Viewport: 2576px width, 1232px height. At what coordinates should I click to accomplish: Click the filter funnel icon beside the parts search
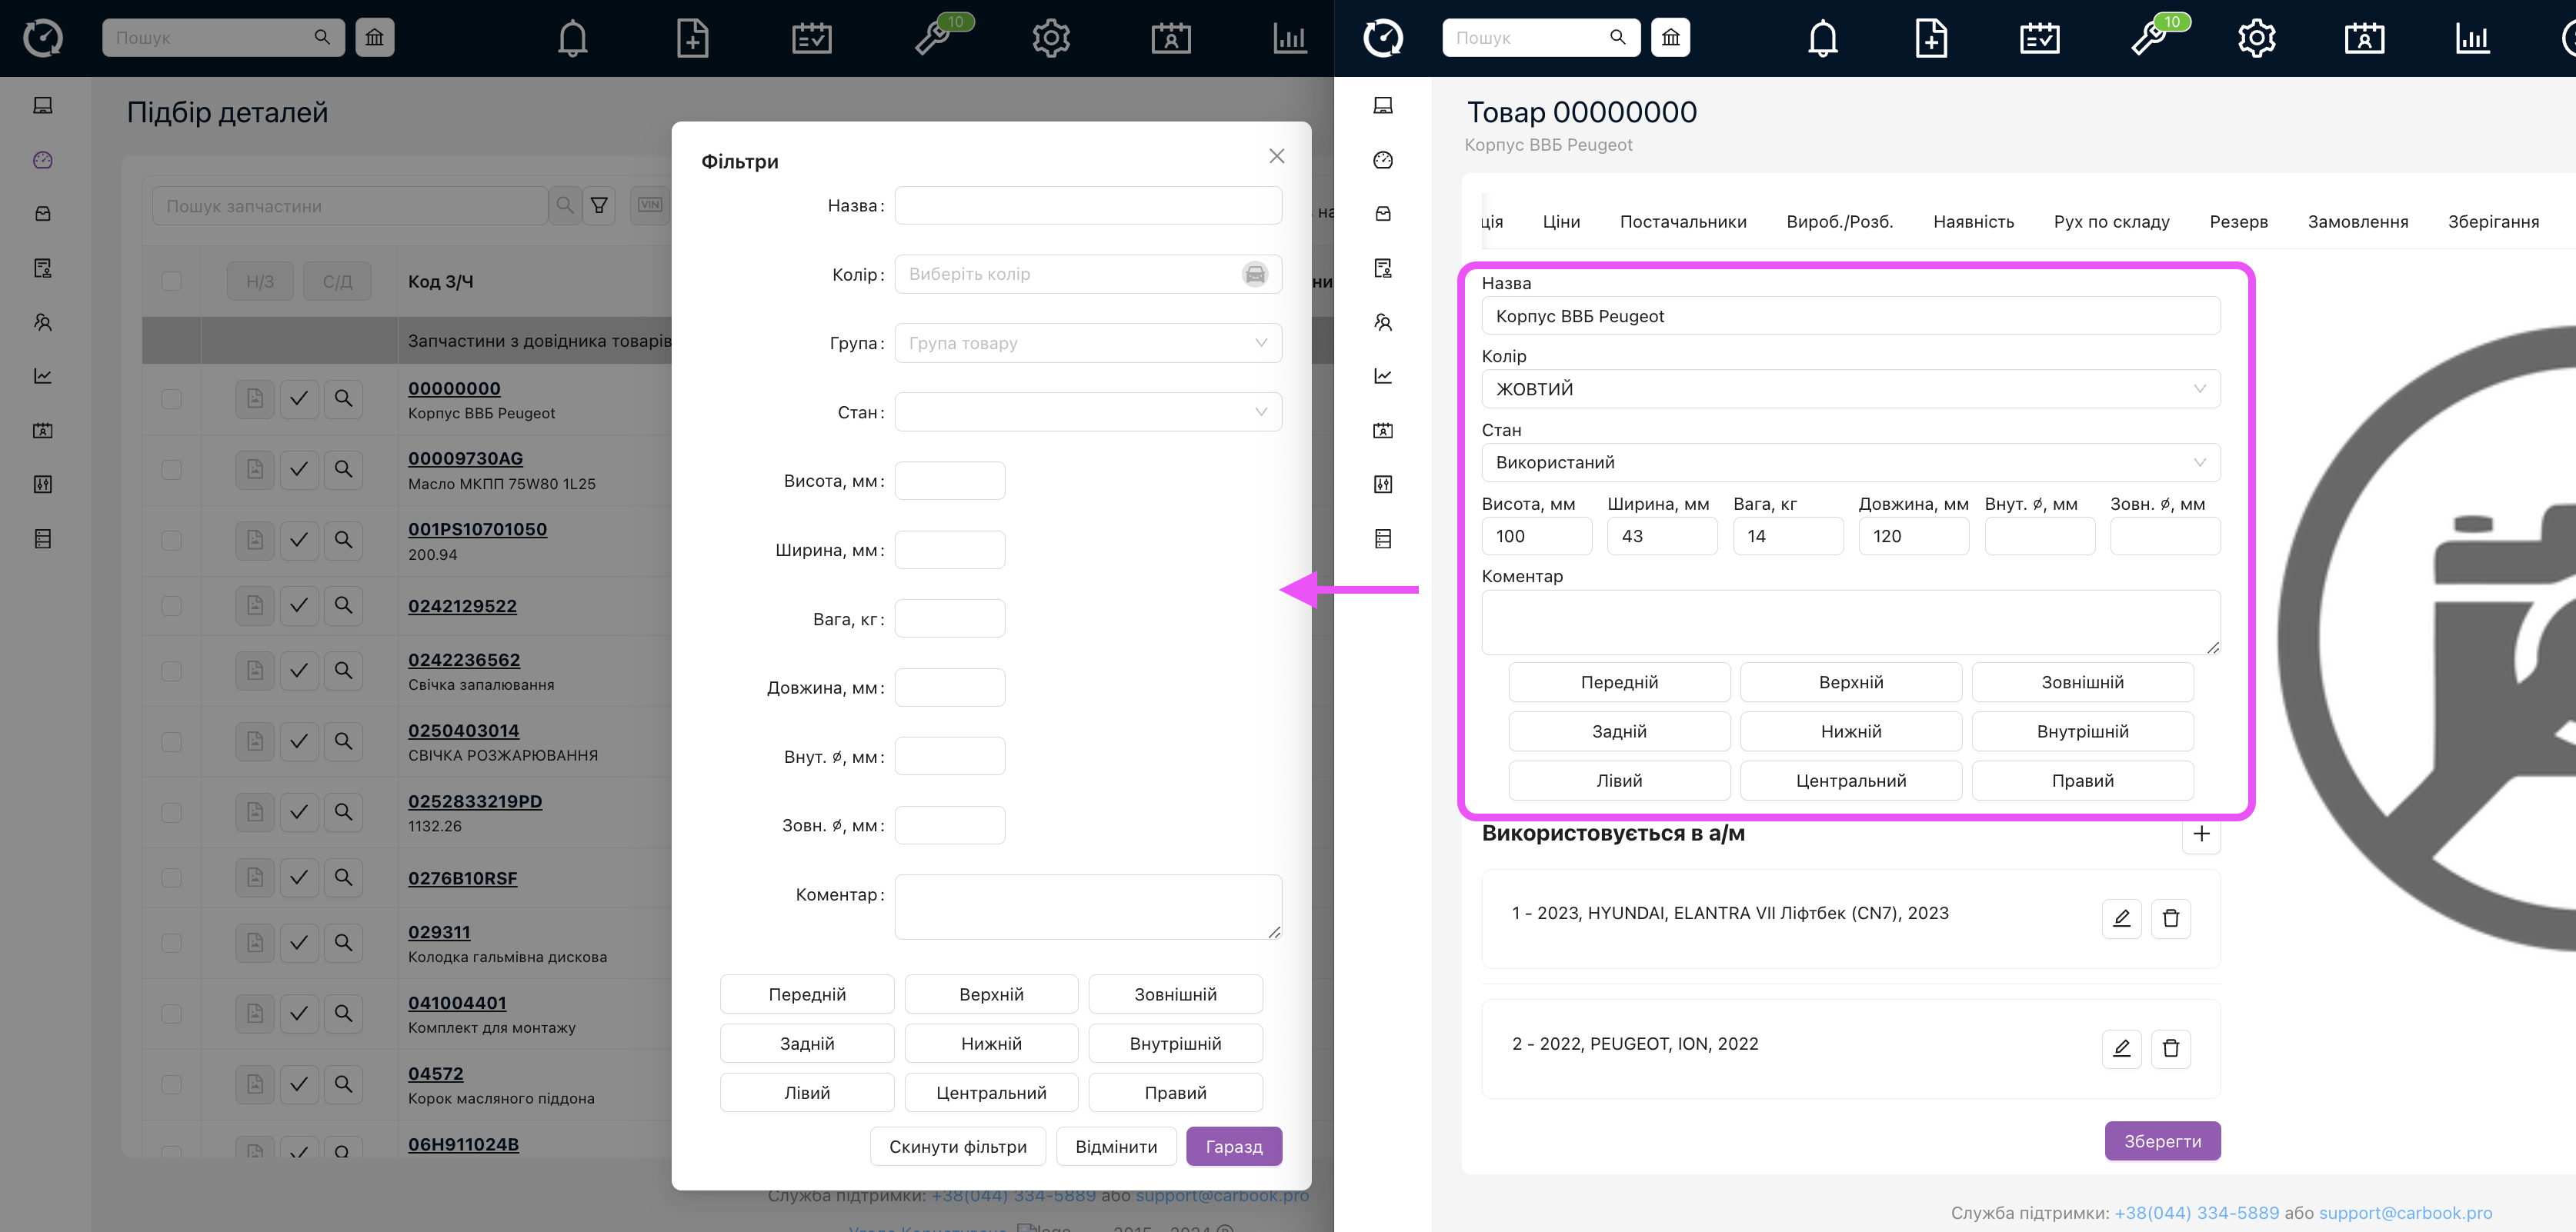pyautogui.click(x=599, y=205)
